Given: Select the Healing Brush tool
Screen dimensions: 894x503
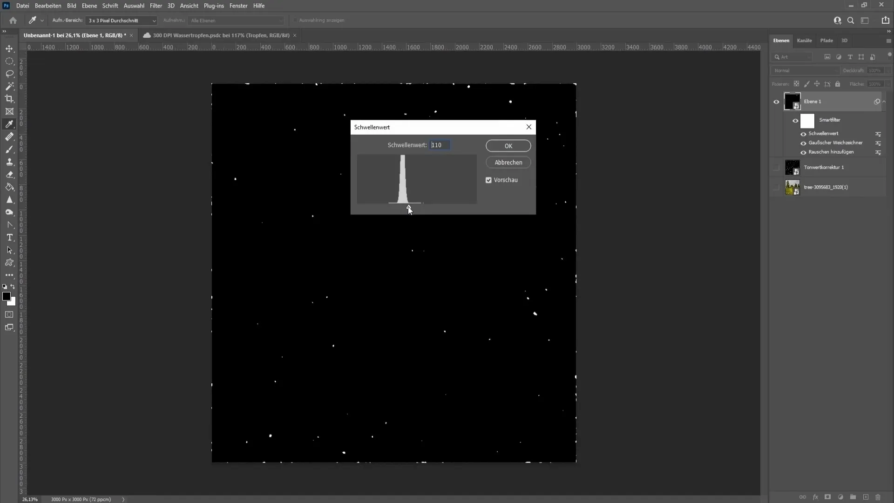Looking at the screenshot, I should [x=9, y=137].
